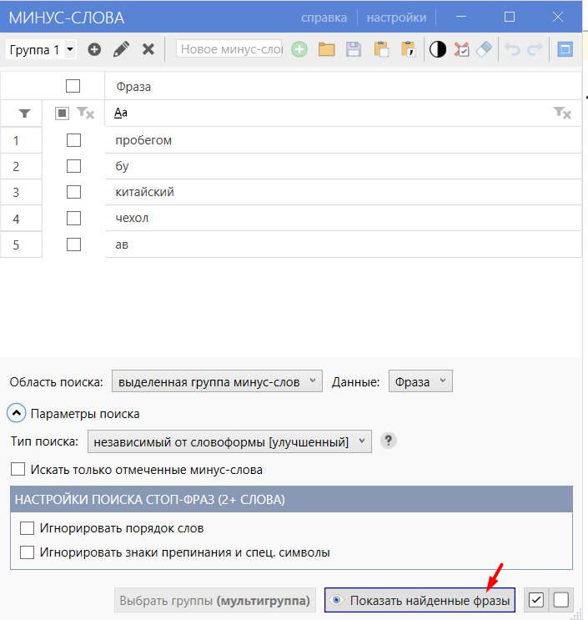Open 'настройки' in the title bar
The image size is (588, 620).
click(x=396, y=18)
